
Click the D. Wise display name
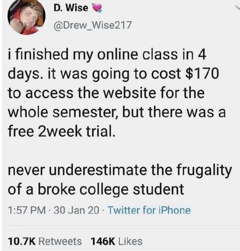pos(71,8)
